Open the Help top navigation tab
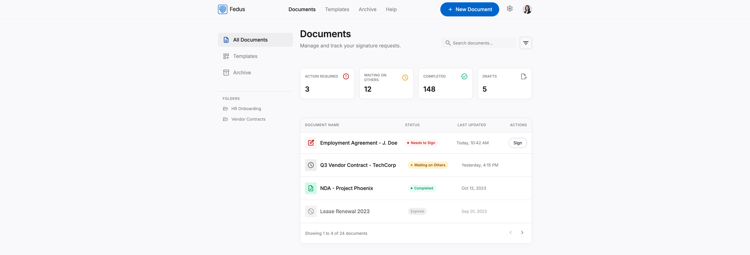The width and height of the screenshot is (750, 255). coord(391,9)
